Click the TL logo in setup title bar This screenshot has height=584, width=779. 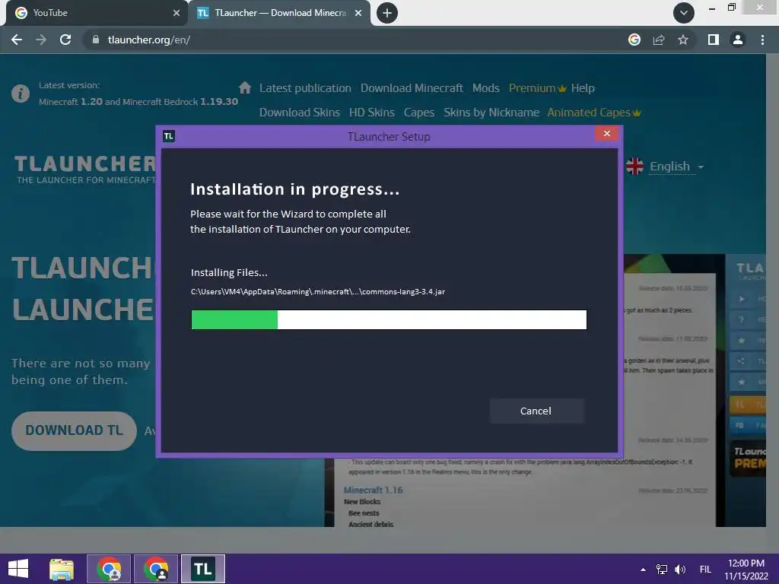pos(168,136)
